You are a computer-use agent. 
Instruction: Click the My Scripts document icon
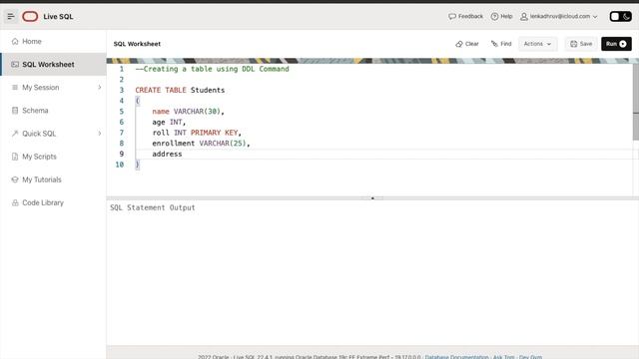[x=15, y=157]
